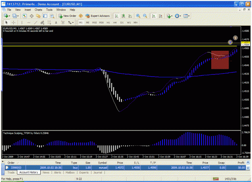Switch to bar chart view
Viewport: 252px width, 182px height.
pos(117,16)
